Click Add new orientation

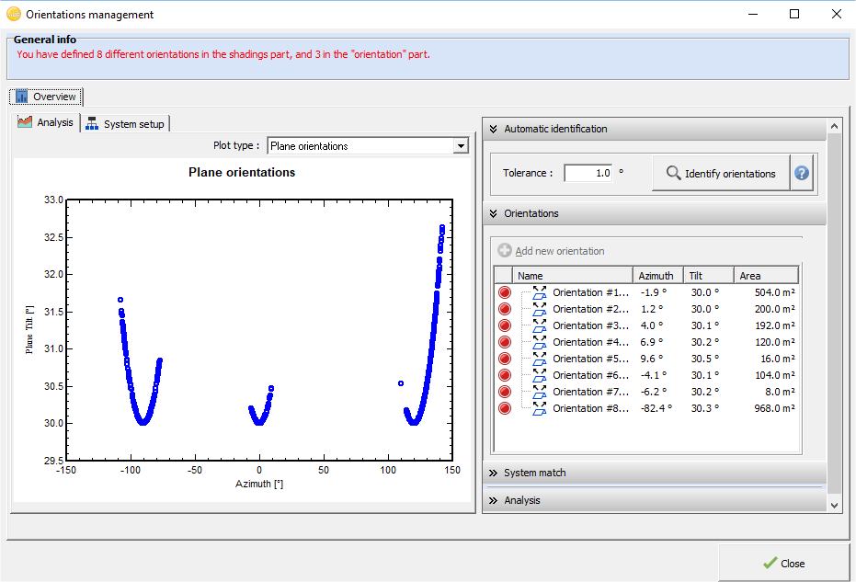point(552,251)
